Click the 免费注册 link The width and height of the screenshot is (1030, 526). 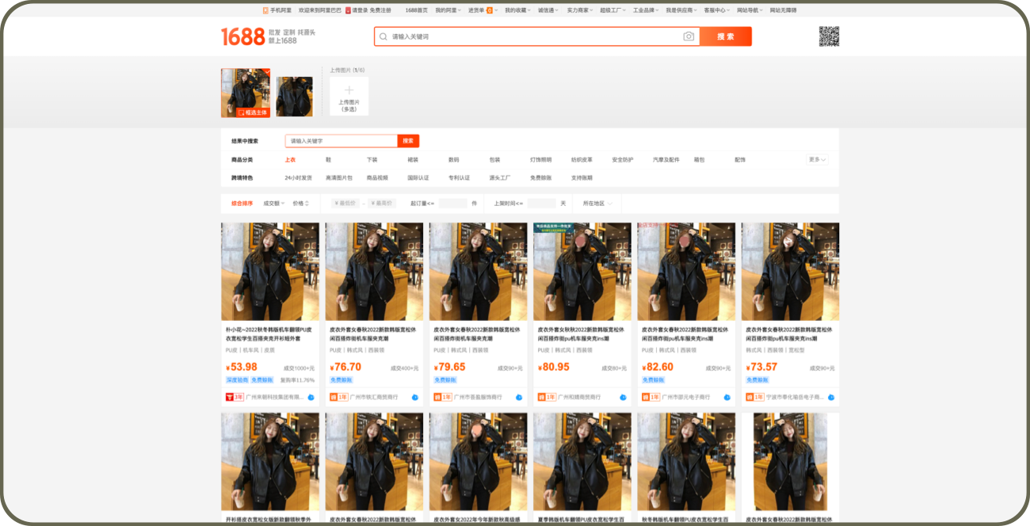click(380, 10)
